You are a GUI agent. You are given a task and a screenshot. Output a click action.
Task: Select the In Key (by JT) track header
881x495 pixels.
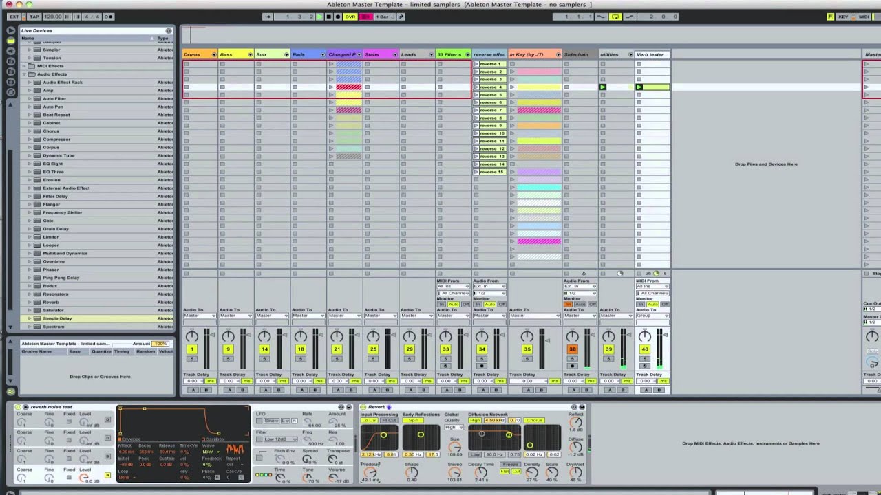(534, 54)
